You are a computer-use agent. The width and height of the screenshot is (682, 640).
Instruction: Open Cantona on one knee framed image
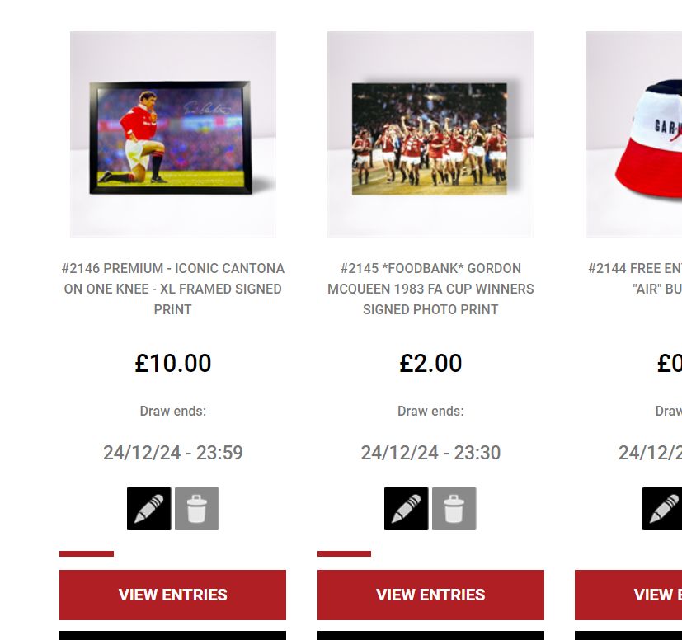(173, 134)
